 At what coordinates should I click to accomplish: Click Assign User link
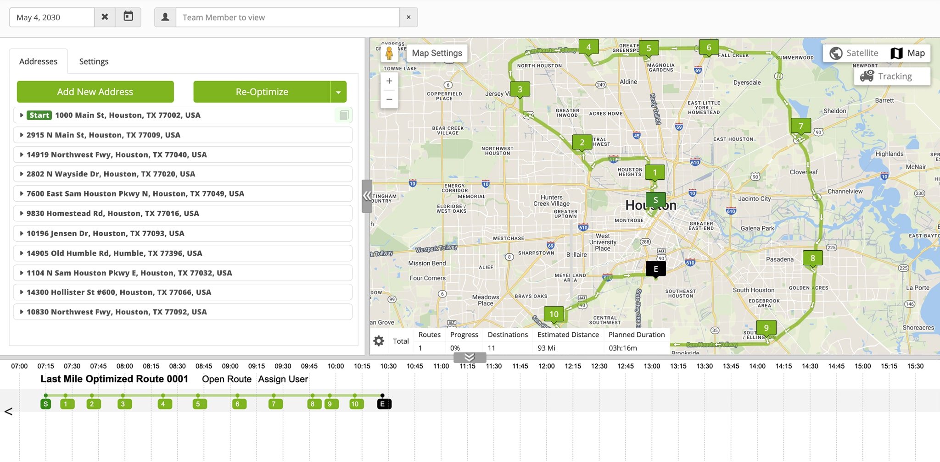coord(283,379)
